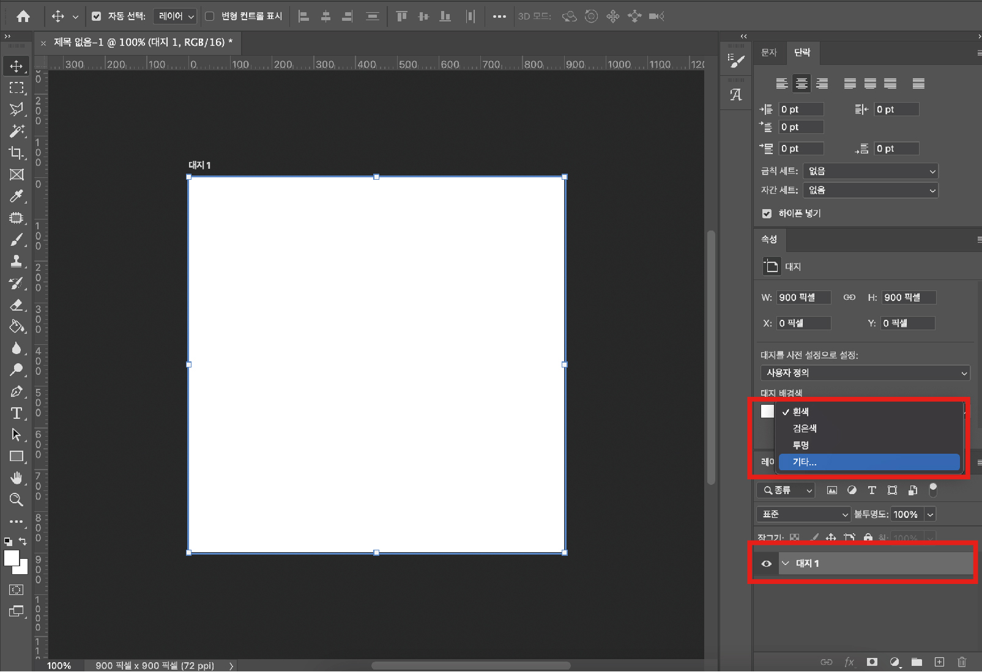Open glyphs panel icon

pyautogui.click(x=736, y=95)
